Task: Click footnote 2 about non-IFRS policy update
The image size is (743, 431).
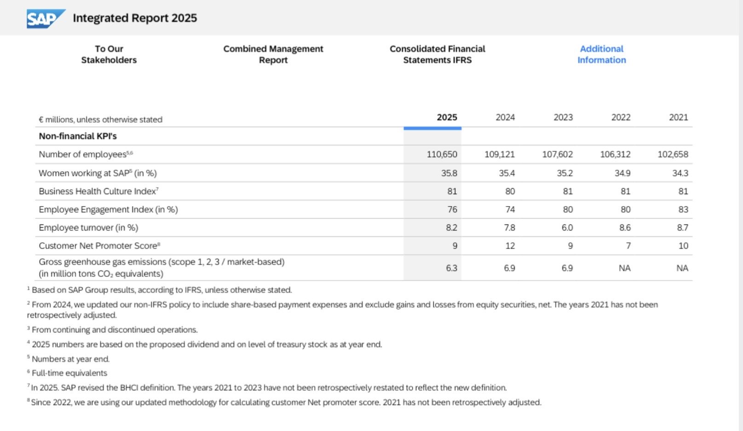Action: 342,310
